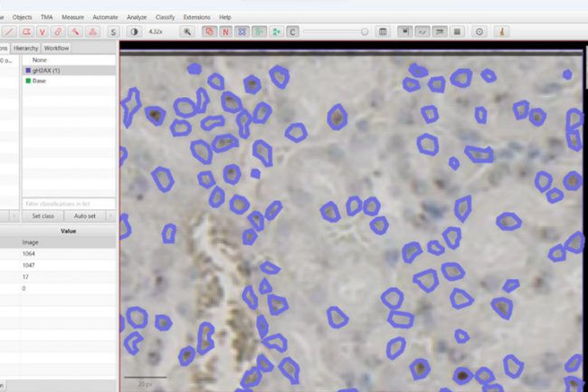Viewport: 588px width, 392px height.
Task: Select the Polyline tool with V icon
Action: point(43,32)
